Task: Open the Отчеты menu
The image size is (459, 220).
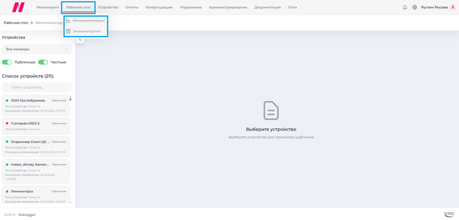Action: click(132, 7)
